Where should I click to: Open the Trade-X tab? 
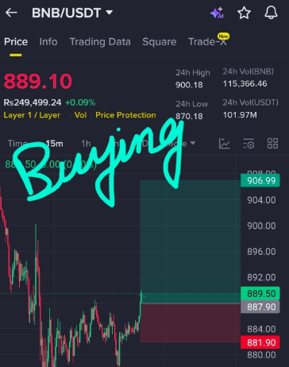[x=207, y=42]
